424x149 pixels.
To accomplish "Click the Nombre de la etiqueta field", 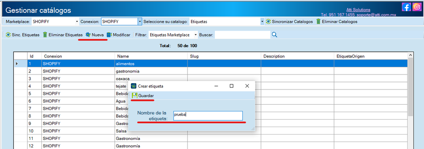I will [x=208, y=115].
